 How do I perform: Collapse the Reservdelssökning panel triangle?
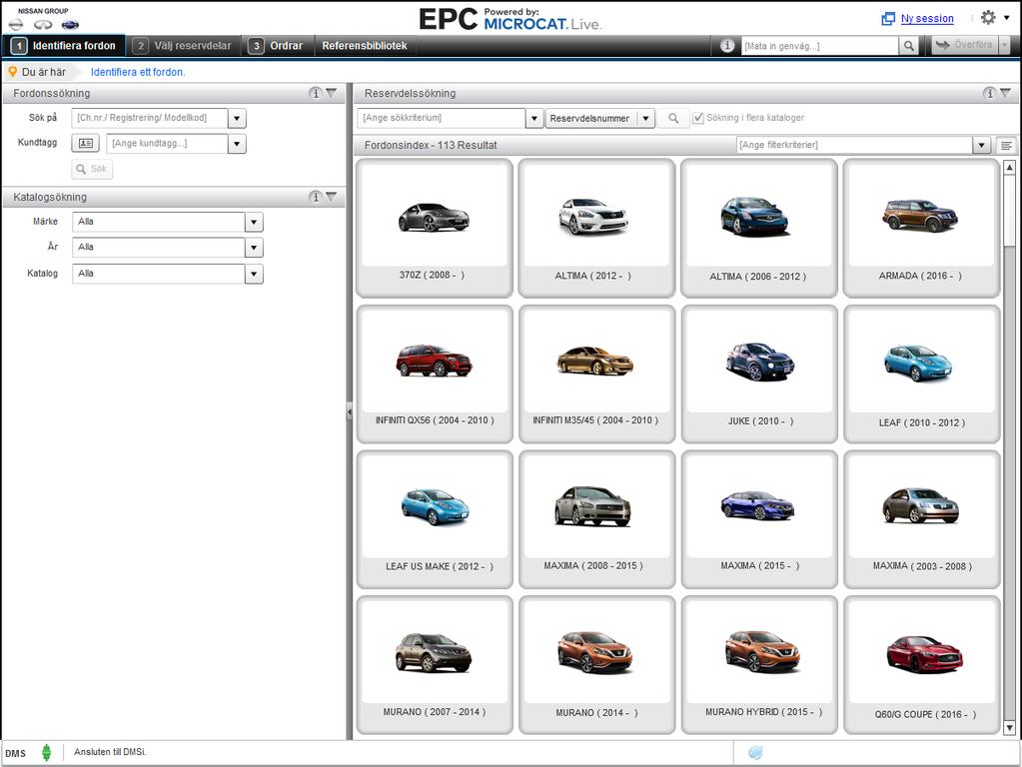1006,93
